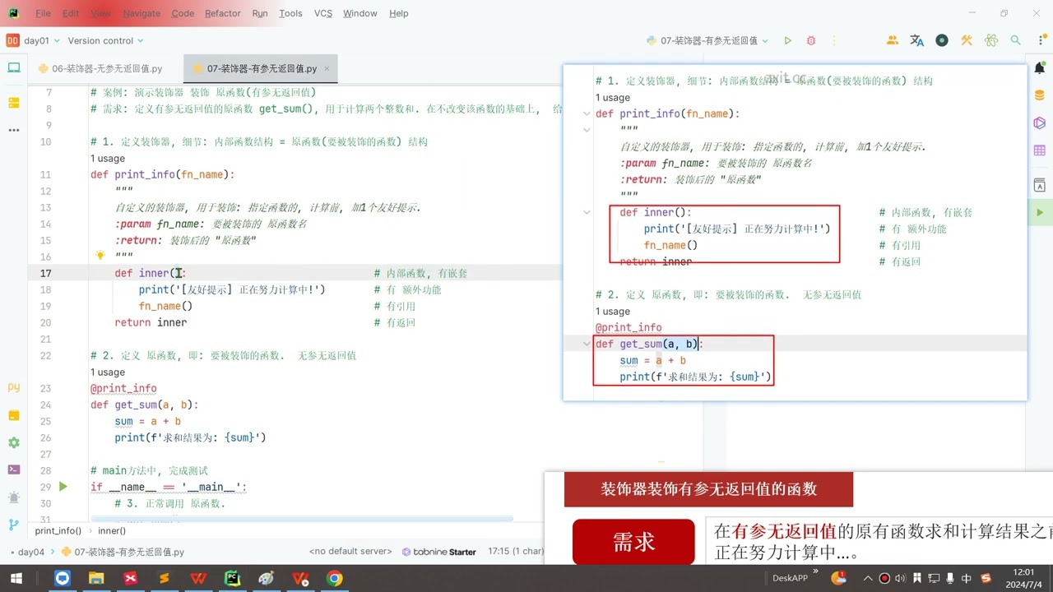The height and width of the screenshot is (592, 1053).
Task: Open IDE settings menu at the top right
Action: pyautogui.click(x=1040, y=40)
